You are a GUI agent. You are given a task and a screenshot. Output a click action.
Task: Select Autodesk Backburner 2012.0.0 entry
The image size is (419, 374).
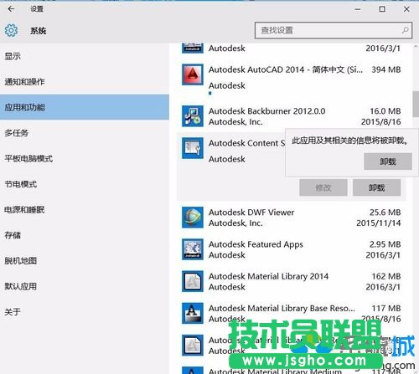[x=266, y=111]
